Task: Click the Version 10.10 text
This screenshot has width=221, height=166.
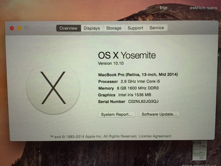Action: 111,63
